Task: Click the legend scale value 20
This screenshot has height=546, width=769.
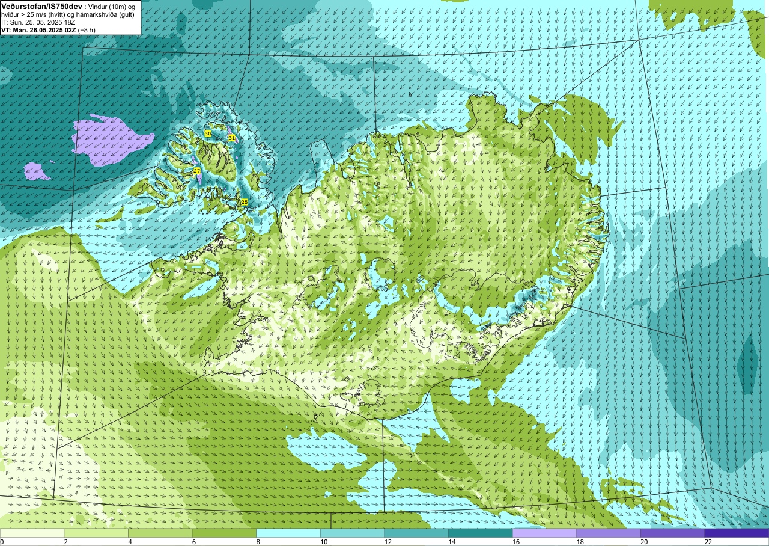Action: (x=644, y=542)
